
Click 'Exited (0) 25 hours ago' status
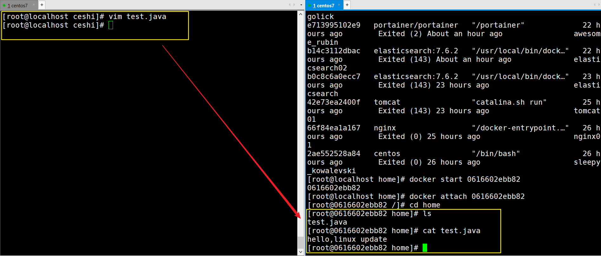pos(429,136)
